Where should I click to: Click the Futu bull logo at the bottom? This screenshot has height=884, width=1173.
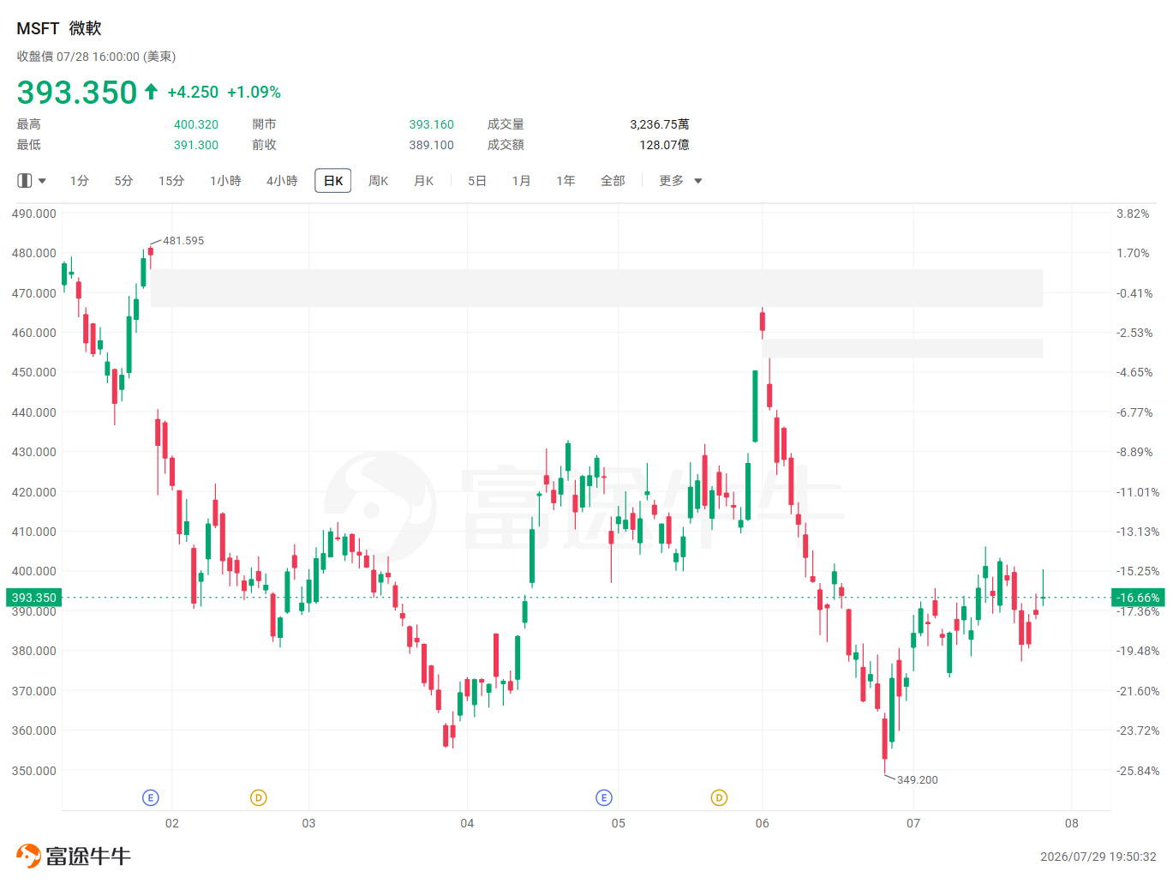29,856
